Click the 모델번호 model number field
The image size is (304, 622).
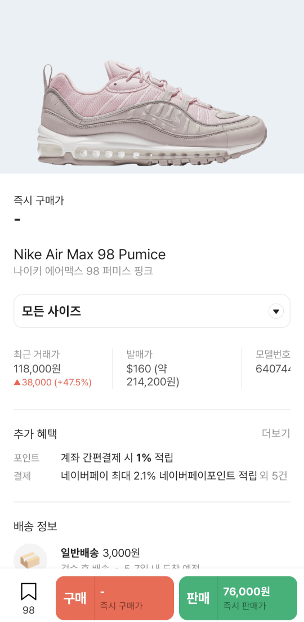click(272, 362)
